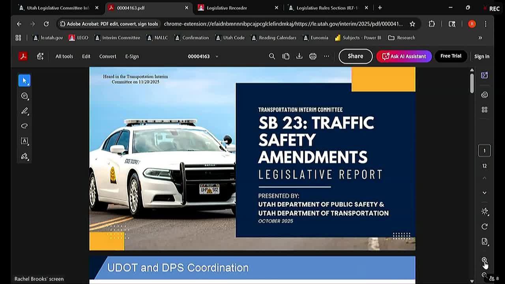Click the Share button
Image resolution: width=505 pixels, height=284 pixels.
[x=355, y=56]
